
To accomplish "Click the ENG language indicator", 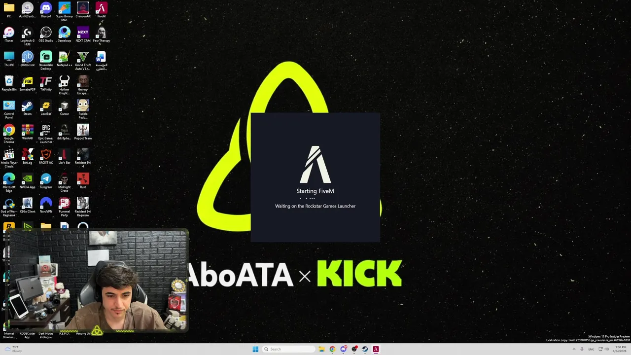I will tap(591, 349).
